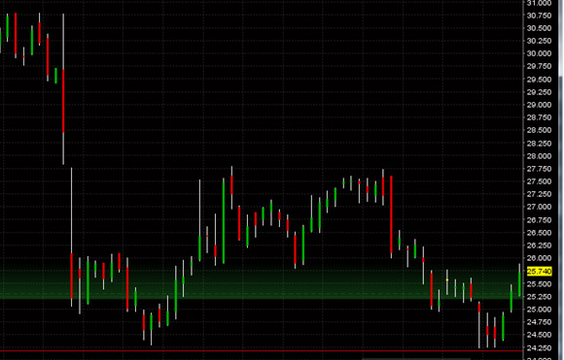Click the highlighted current price label 25.740

coord(539,272)
